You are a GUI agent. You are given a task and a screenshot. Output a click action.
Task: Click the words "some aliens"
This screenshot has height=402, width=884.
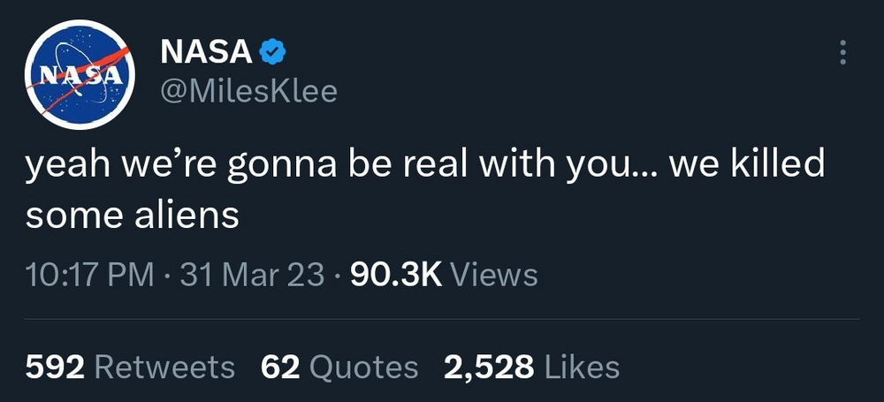133,215
